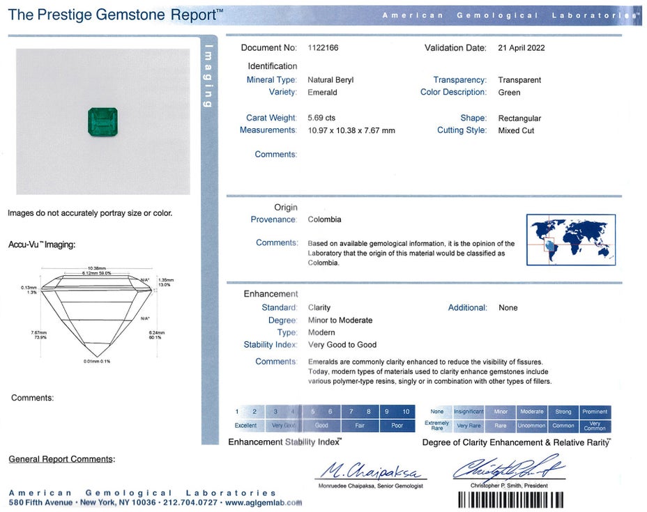This screenshot has width=647, height=512.
Task: Click the 'General Report Comments' heading
Action: tap(61, 459)
